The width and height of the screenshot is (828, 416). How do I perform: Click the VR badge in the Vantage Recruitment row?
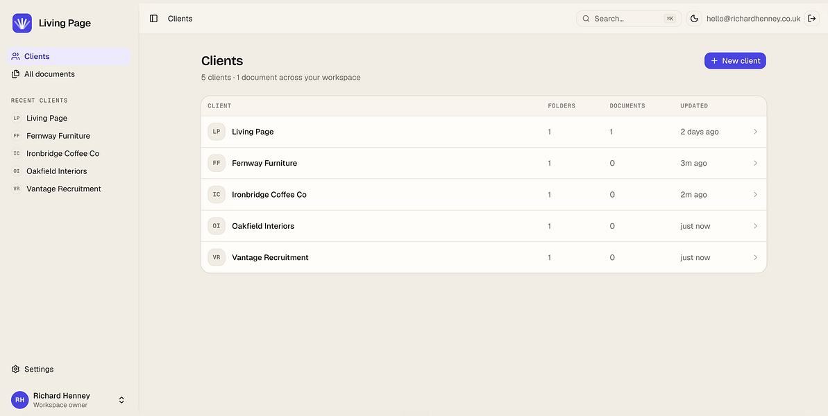[217, 258]
